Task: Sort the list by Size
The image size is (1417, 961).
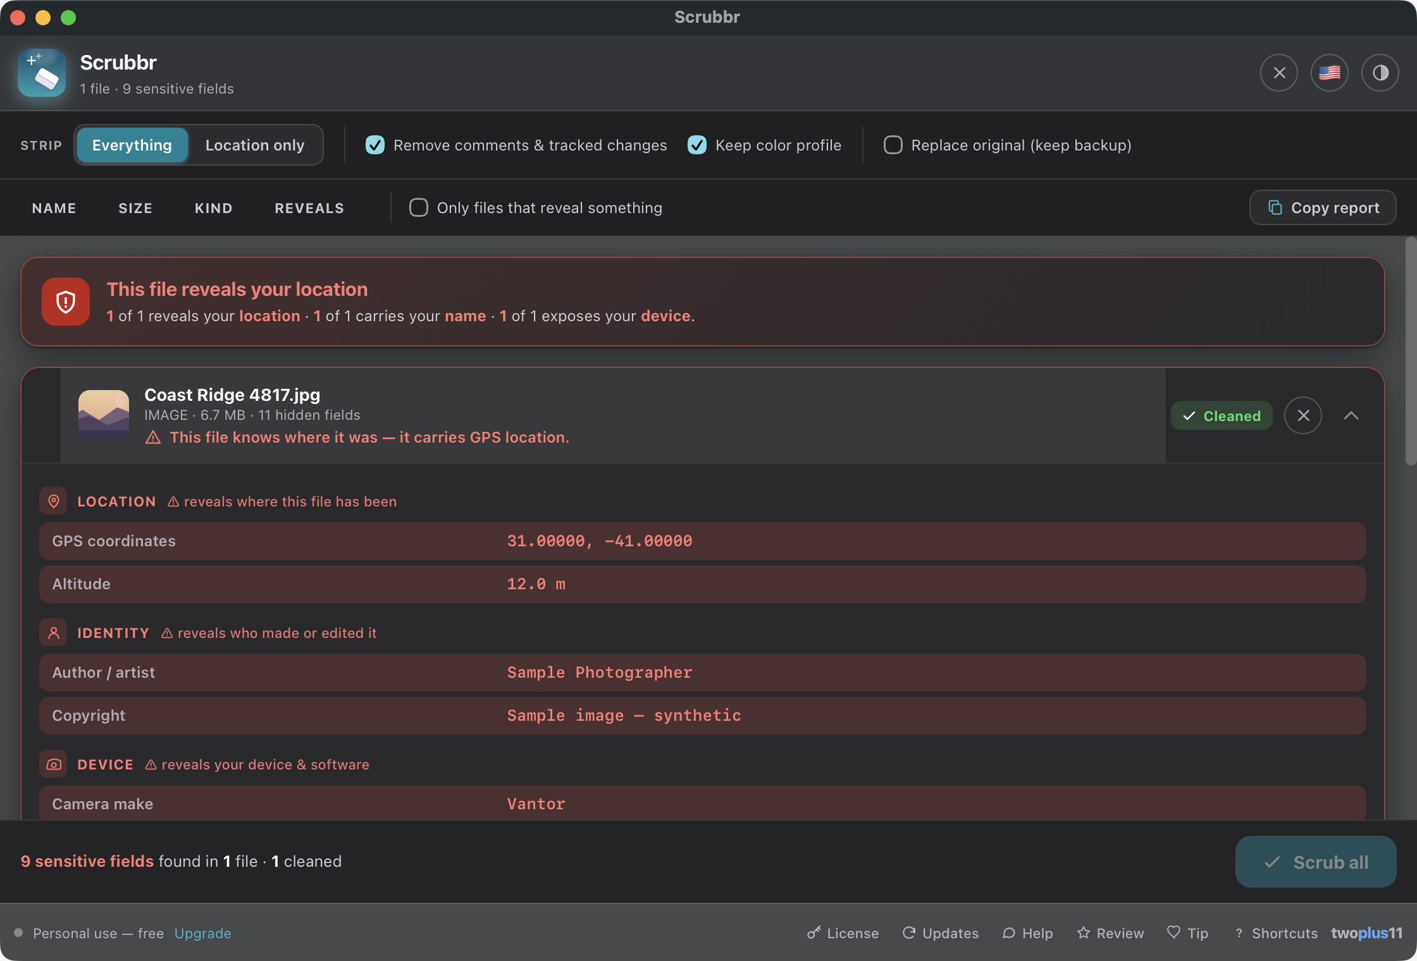Action: [135, 208]
